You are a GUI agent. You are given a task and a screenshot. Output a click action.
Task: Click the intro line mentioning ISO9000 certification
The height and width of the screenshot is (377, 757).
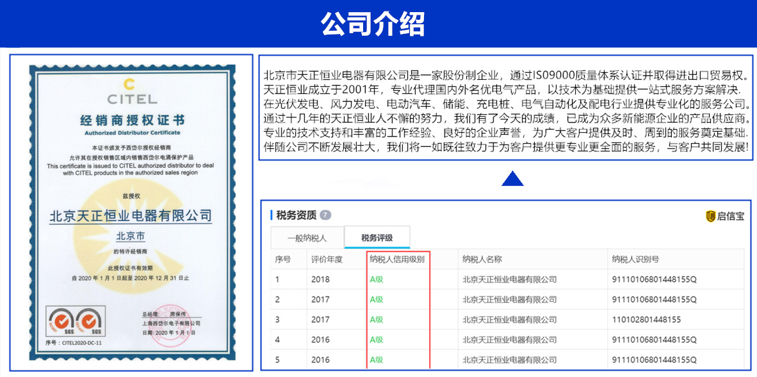[507, 75]
